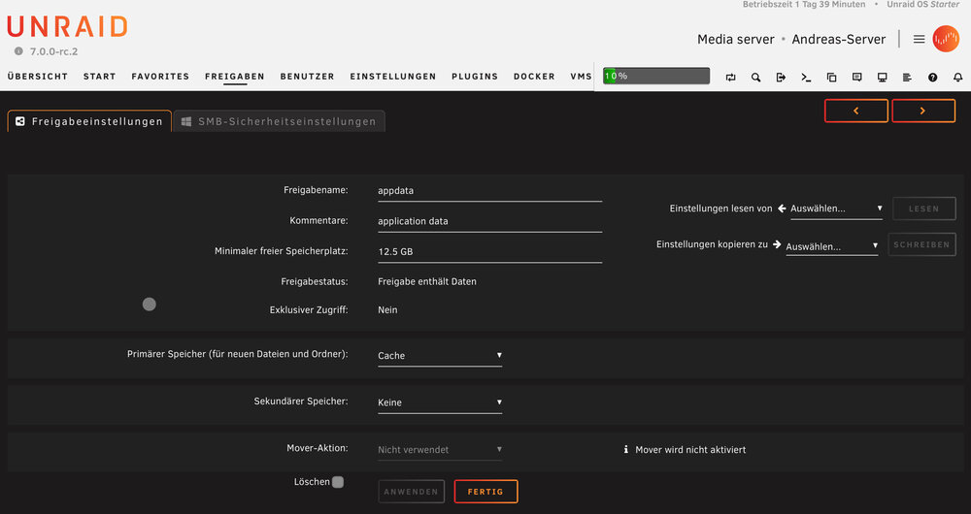Tick the Löschen checkbox
The width and height of the screenshot is (971, 514).
coord(338,482)
